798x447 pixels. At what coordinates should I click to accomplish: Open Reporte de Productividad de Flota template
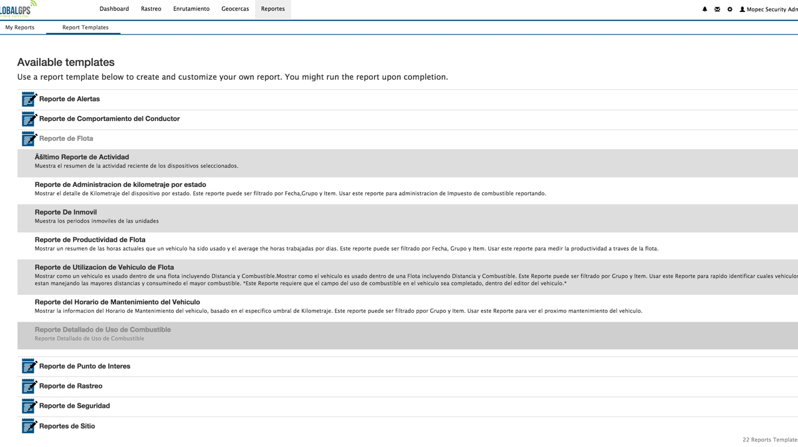(90, 239)
